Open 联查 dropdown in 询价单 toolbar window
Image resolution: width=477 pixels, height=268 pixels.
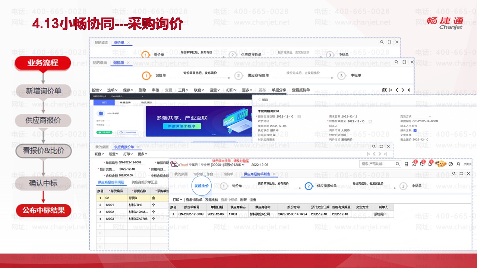(199, 90)
